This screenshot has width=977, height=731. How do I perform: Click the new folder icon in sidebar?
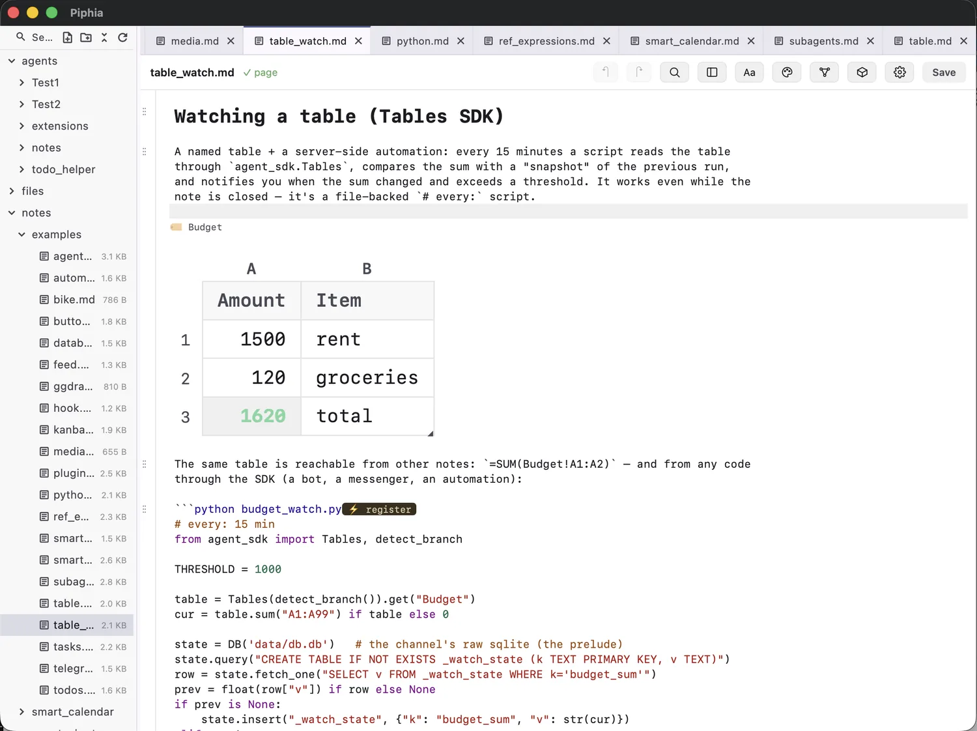86,37
